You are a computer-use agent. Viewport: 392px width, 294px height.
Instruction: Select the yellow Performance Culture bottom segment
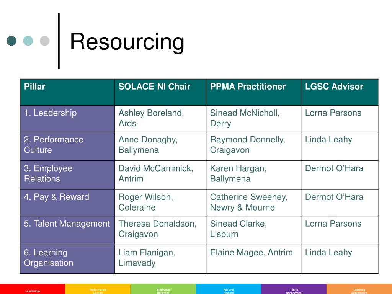tap(98, 289)
